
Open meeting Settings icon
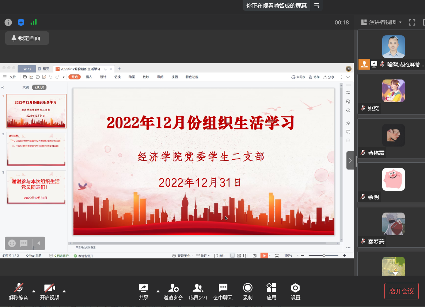(x=295, y=288)
